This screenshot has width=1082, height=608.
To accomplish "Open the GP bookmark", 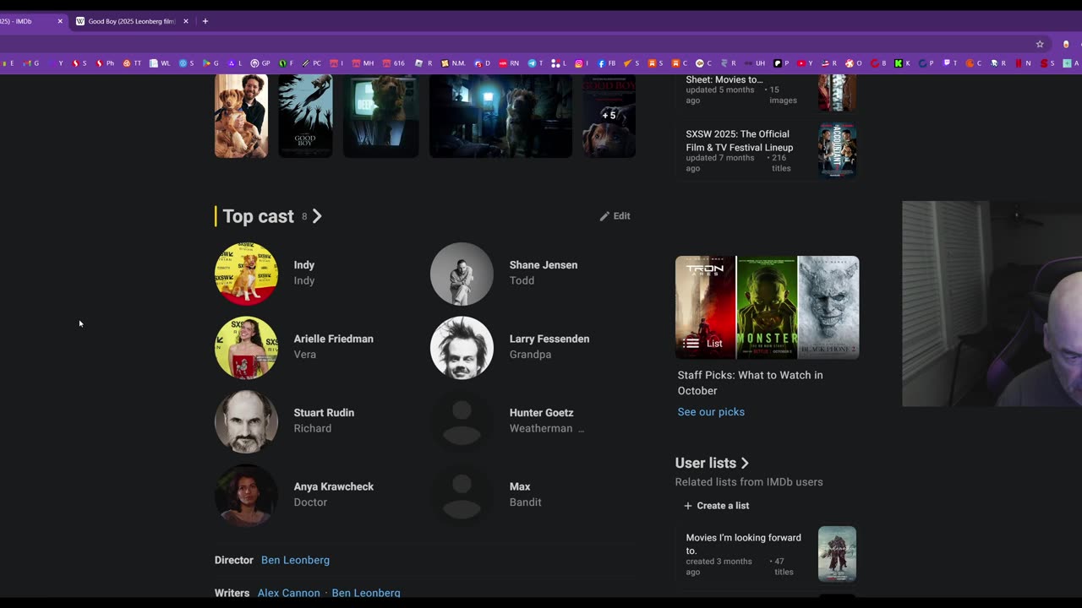I will [x=260, y=63].
